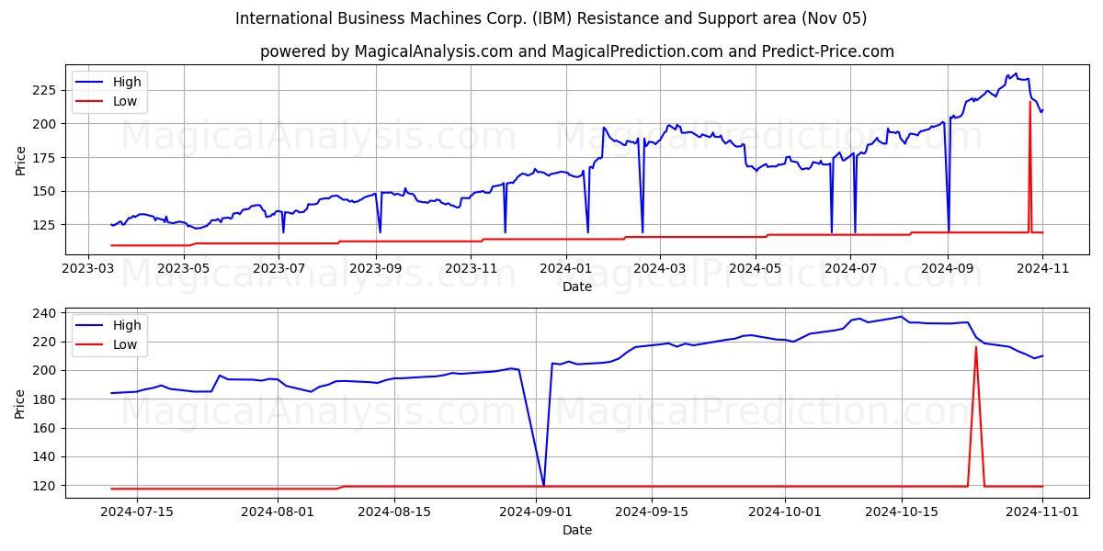Click the 175 price tick label

point(46,158)
